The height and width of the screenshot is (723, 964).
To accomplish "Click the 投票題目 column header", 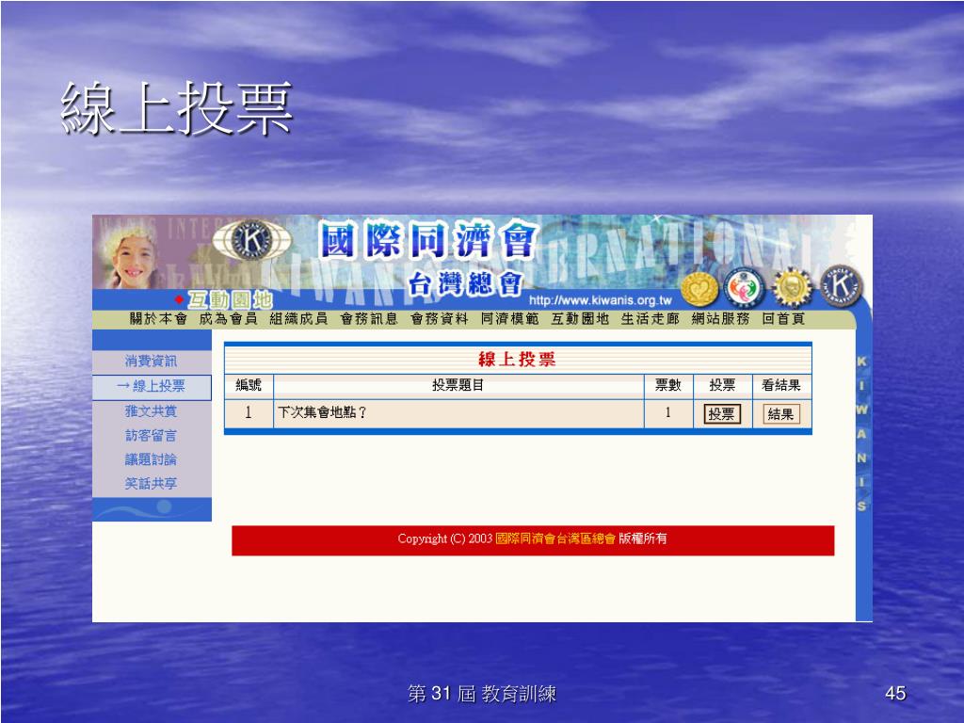I will pos(458,385).
